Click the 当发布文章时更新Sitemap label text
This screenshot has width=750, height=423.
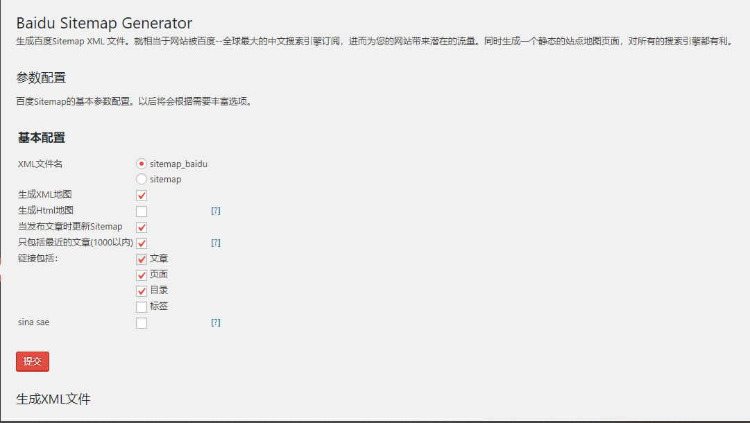[x=70, y=227]
